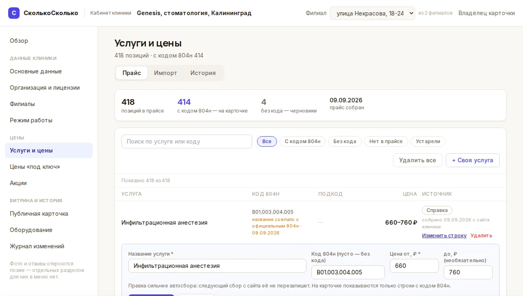Viewport: 523px width, 296px height.
Task: Click the Цена от input with 660
Action: 414,266
